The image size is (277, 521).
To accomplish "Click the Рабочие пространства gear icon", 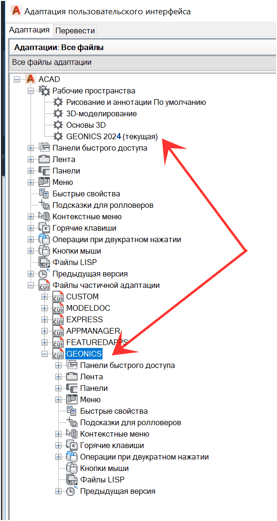I will click(x=44, y=91).
